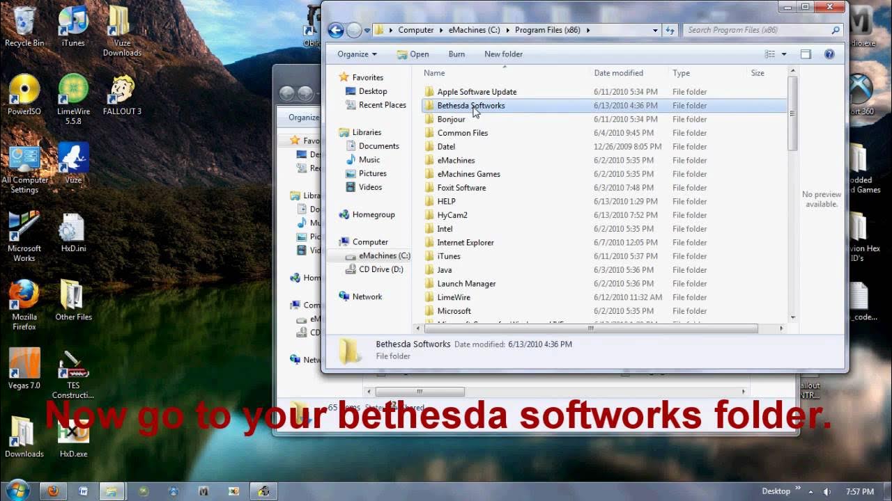Viewport: 892px width, 501px height.
Task: Open the Recycle Bin desktop icon
Action: pyautogui.click(x=24, y=26)
